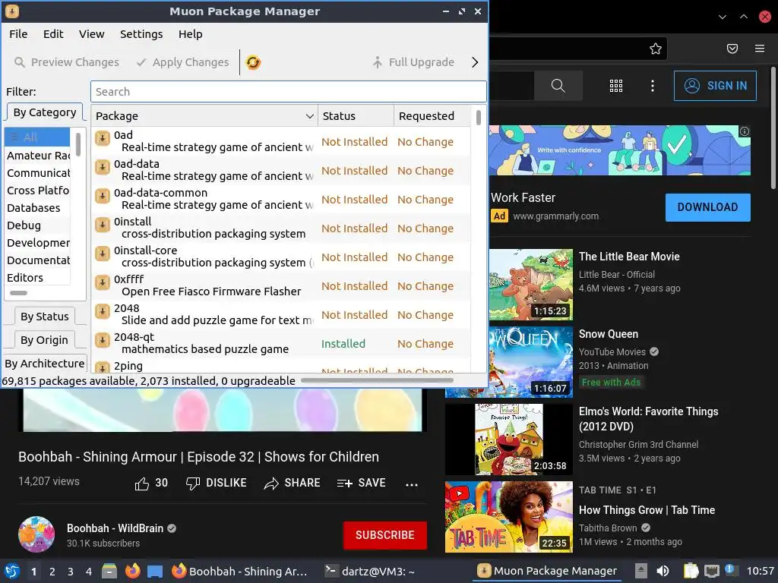Click the SHARE button under the video
Image resolution: width=778 pixels, height=583 pixels.
pyautogui.click(x=293, y=484)
